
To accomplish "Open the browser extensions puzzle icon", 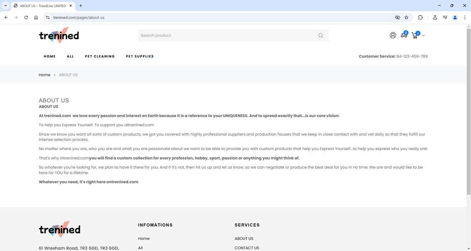I will [x=420, y=18].
